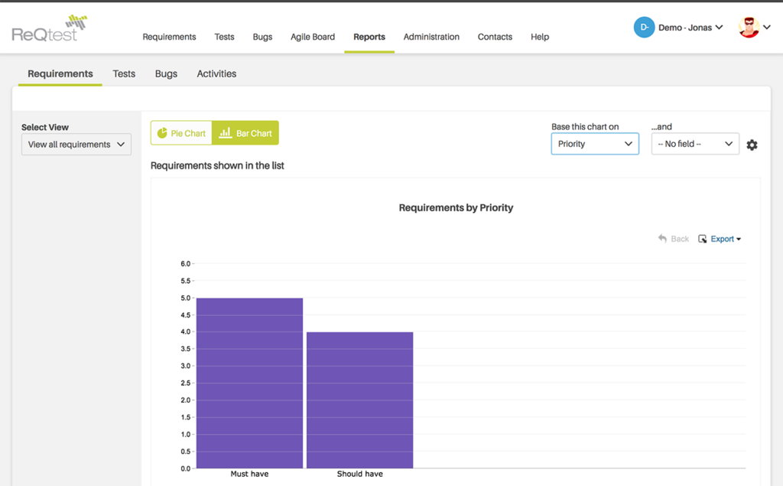Open the Export chart menu
Viewport: 783px width, 486px height.
coord(720,239)
